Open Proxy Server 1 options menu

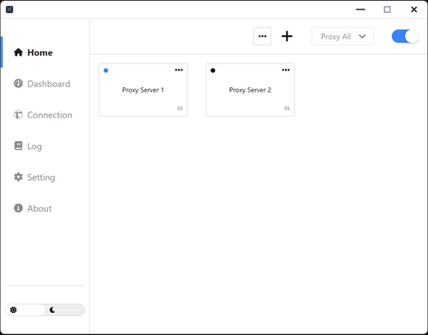179,70
